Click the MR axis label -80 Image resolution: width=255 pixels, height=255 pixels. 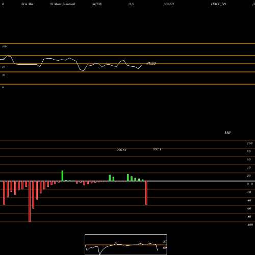pos(249,217)
